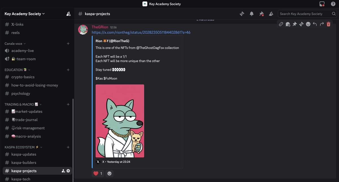Invite people icon next to server name
Image resolution: width=339 pixels, height=182 pixels.
[69, 14]
